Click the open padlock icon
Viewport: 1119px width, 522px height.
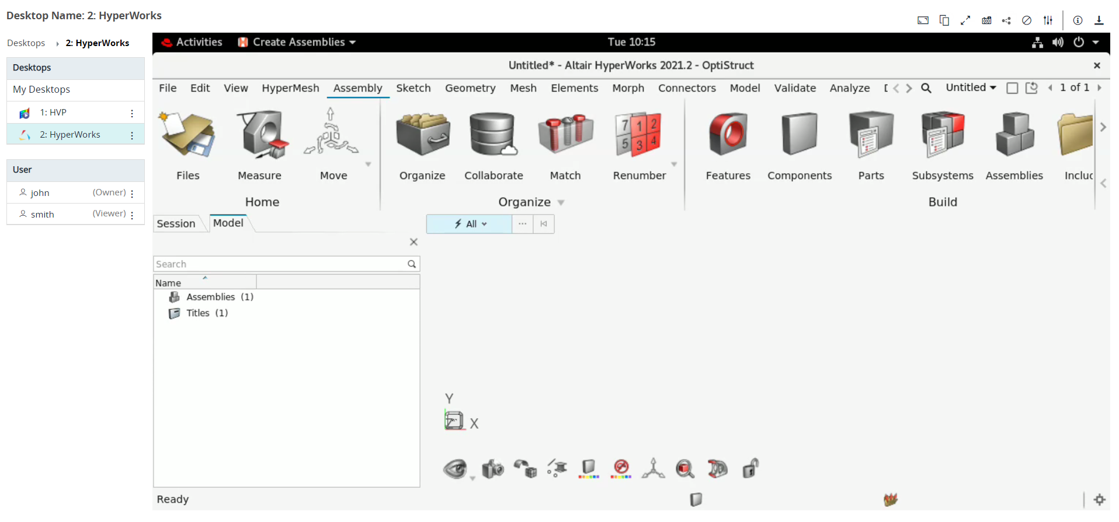(750, 468)
